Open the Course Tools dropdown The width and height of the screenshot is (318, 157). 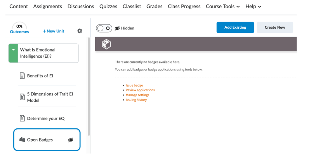[x=223, y=7]
